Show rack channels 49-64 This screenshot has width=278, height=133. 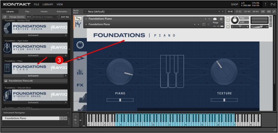point(255,11)
